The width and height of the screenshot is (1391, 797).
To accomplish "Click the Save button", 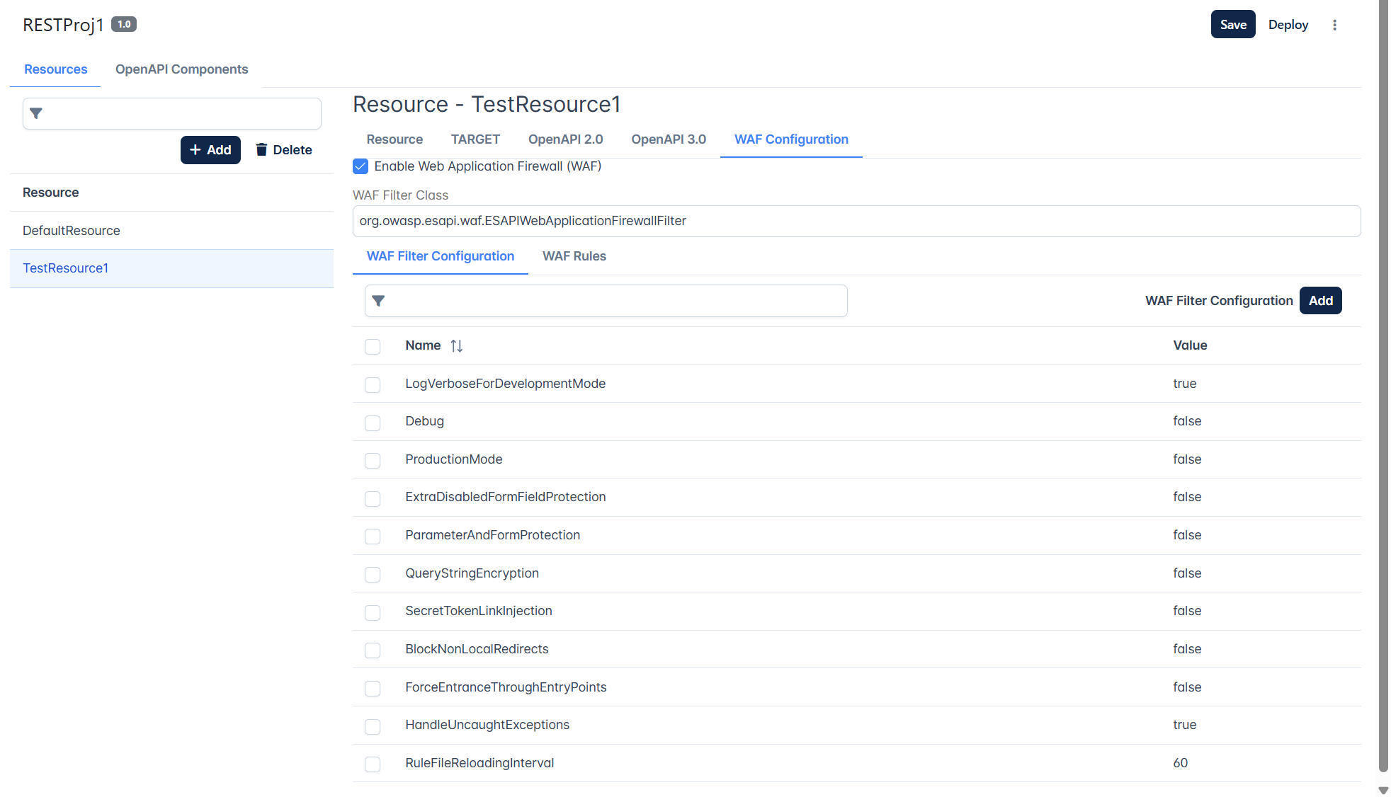I will point(1233,25).
